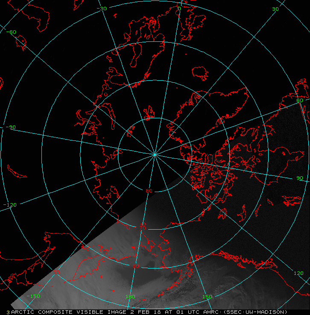
Task: Select the red 70 latitude label
Action: 143,228
